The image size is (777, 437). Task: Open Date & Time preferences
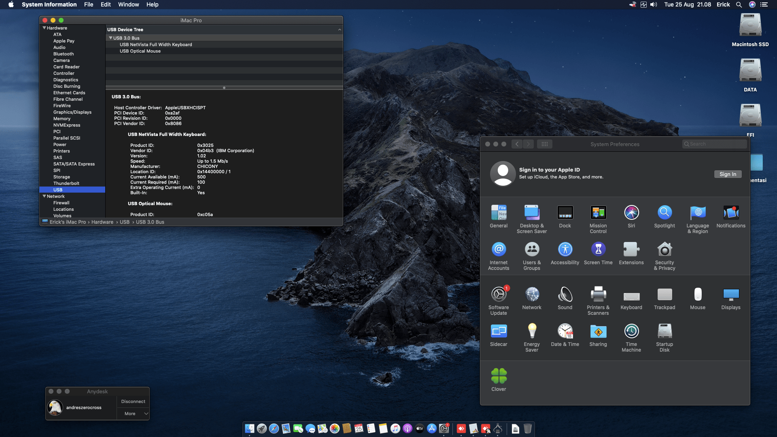565,335
